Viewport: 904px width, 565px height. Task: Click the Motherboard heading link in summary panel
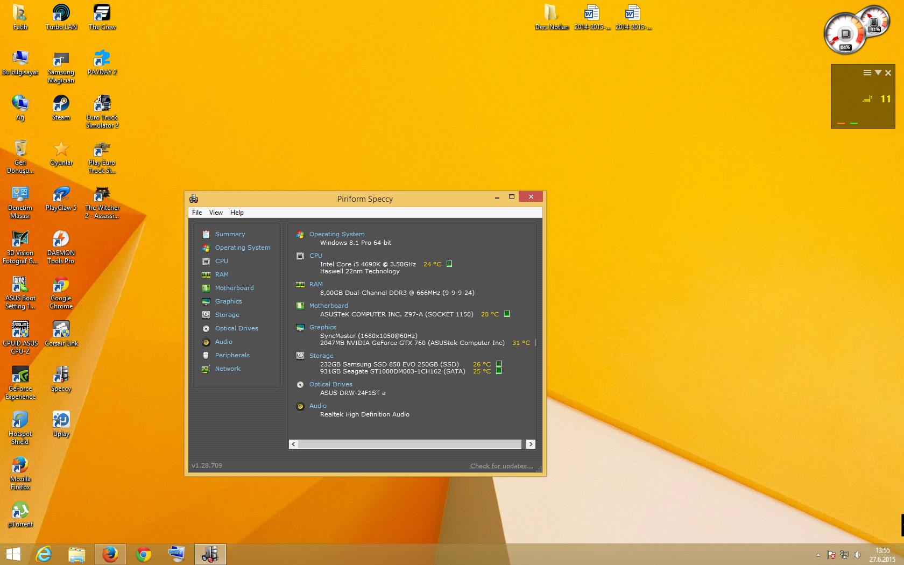(328, 306)
